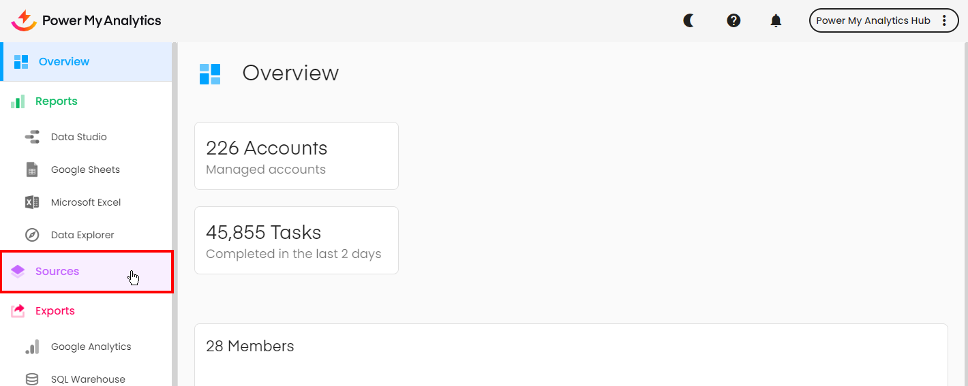Open the Power My Analytics Hub account menu
968x386 pixels.
coord(873,20)
